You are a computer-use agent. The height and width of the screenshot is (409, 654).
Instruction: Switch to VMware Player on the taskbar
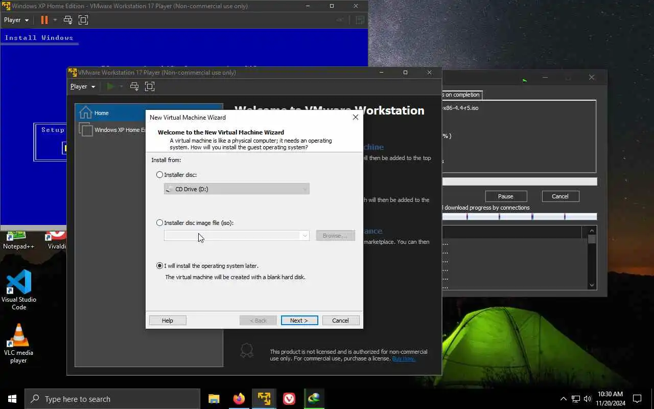264,399
